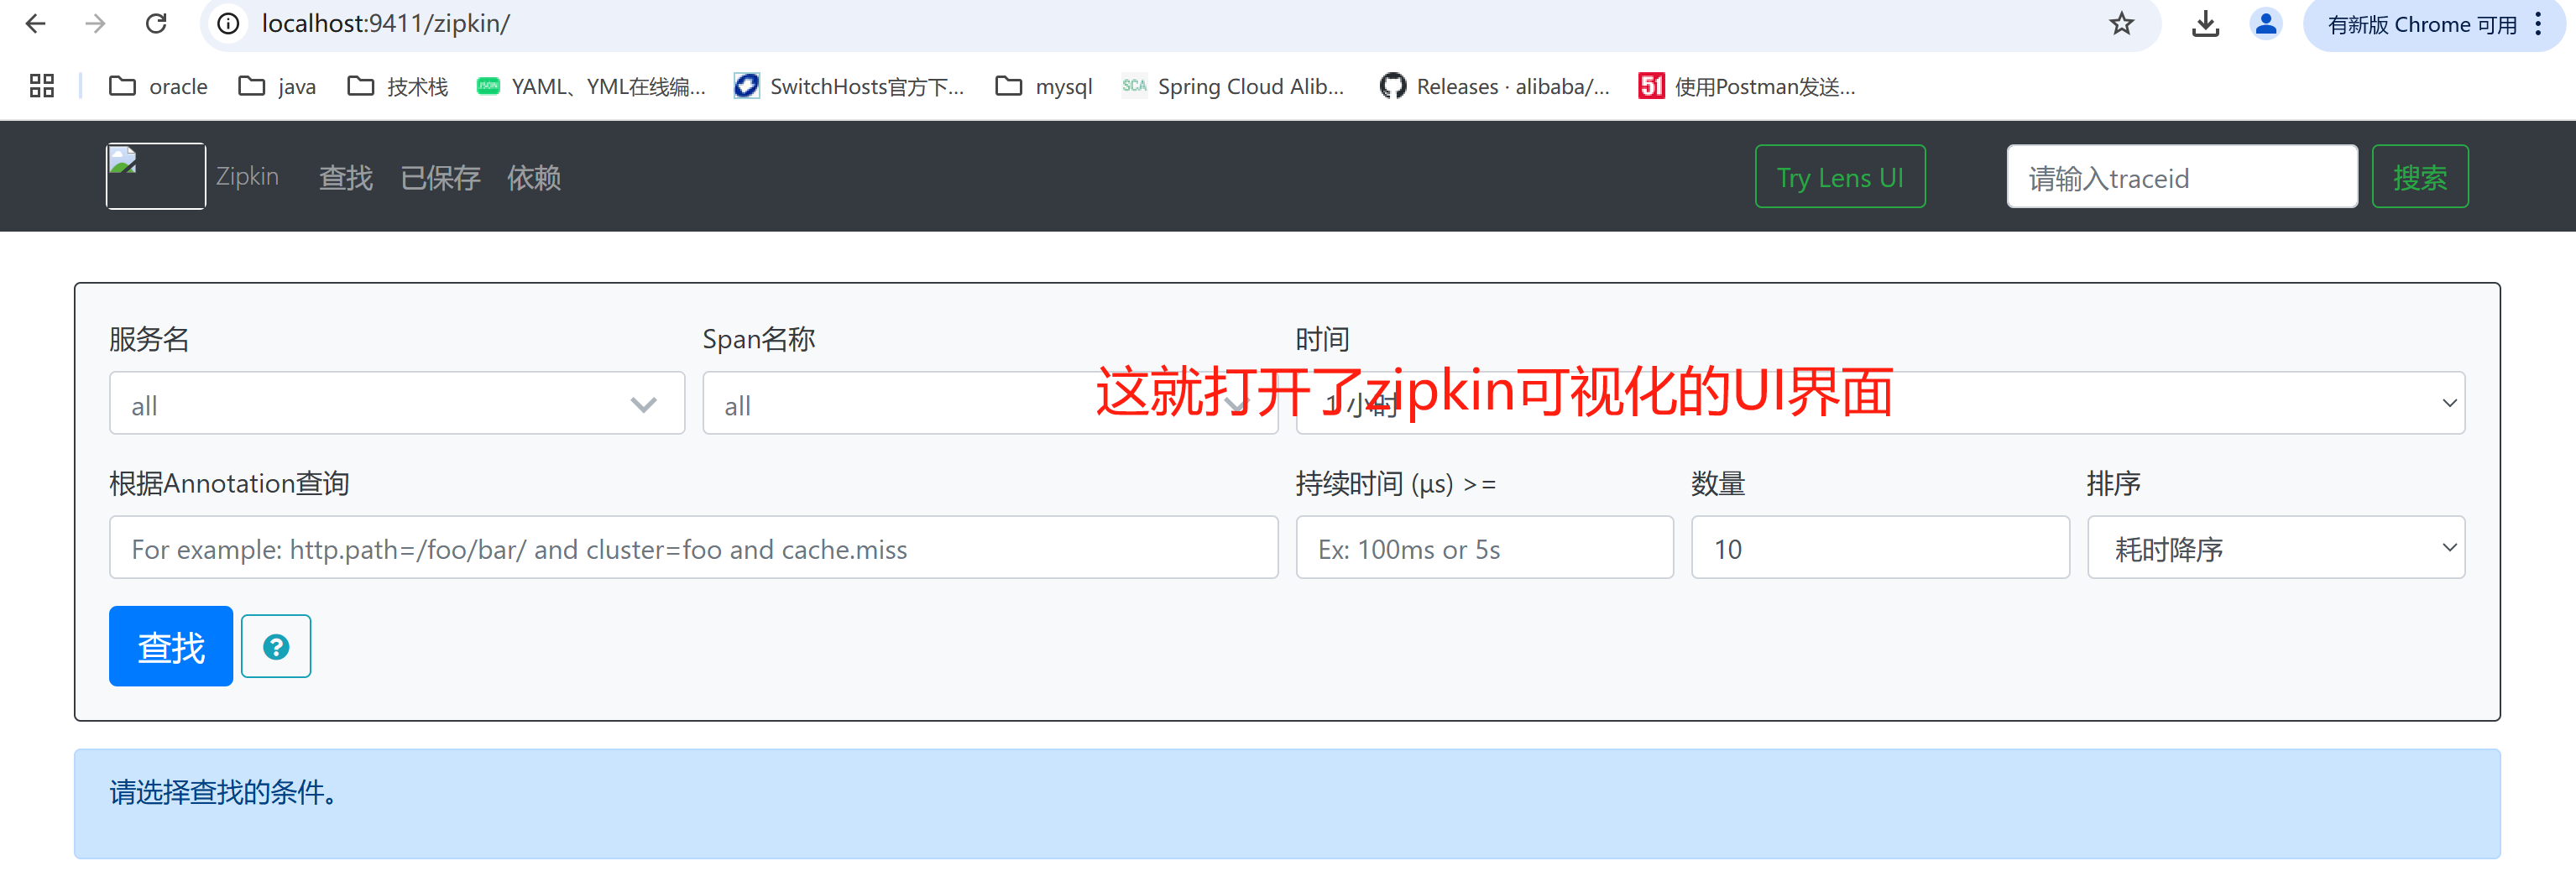Click the green 搜索 trace search button
Screen dimensions: 2576x887
(2420, 176)
